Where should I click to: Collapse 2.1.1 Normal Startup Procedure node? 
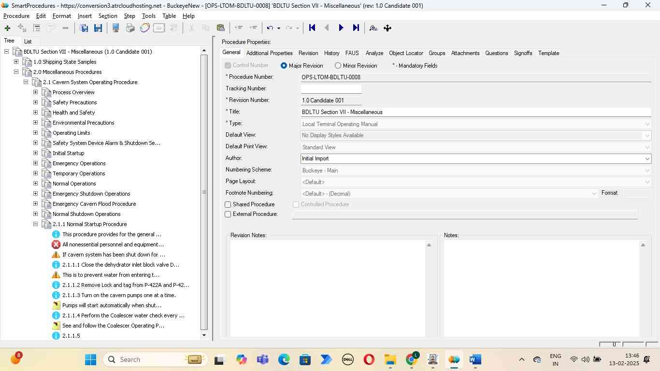tap(35, 224)
